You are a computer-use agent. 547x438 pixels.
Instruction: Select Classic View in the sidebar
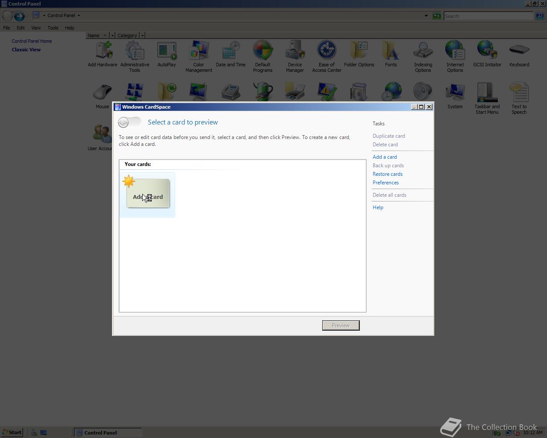26,50
